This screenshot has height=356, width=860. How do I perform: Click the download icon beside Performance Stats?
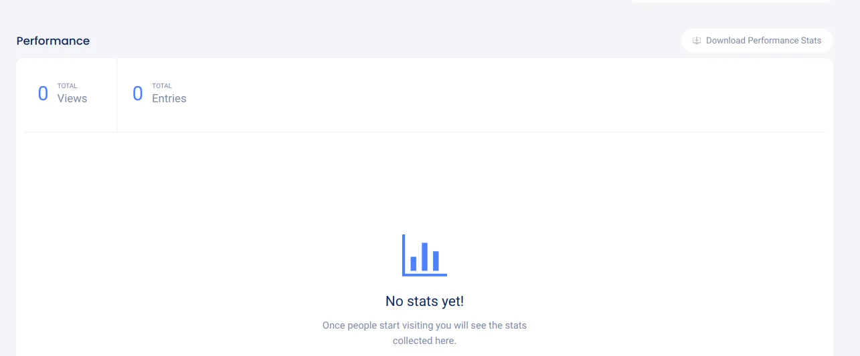pos(697,41)
